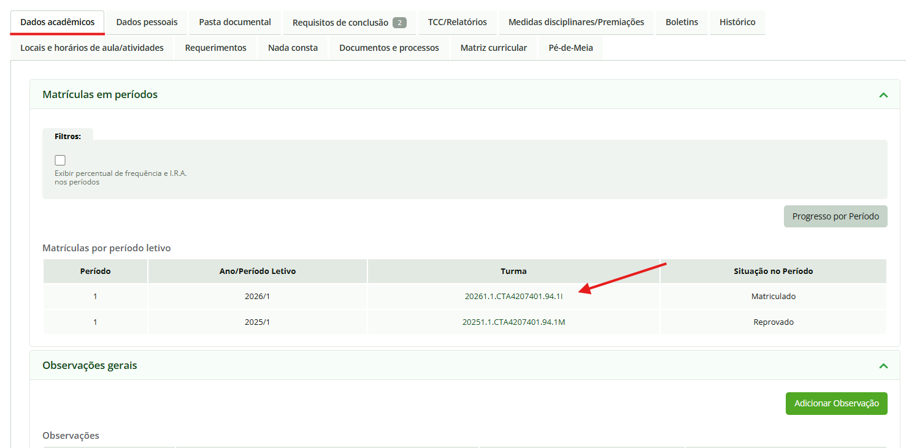Click the Progresso por Período button
The width and height of the screenshot is (906, 448).
click(x=835, y=216)
